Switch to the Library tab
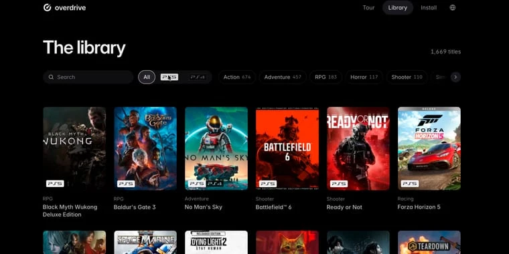The height and width of the screenshot is (254, 509). (x=397, y=8)
